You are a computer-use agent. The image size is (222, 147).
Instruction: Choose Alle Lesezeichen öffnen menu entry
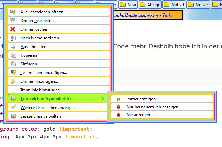point(59,12)
